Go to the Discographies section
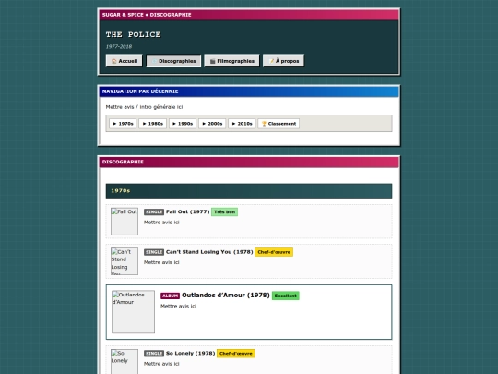The height and width of the screenshot is (374, 498). [173, 61]
